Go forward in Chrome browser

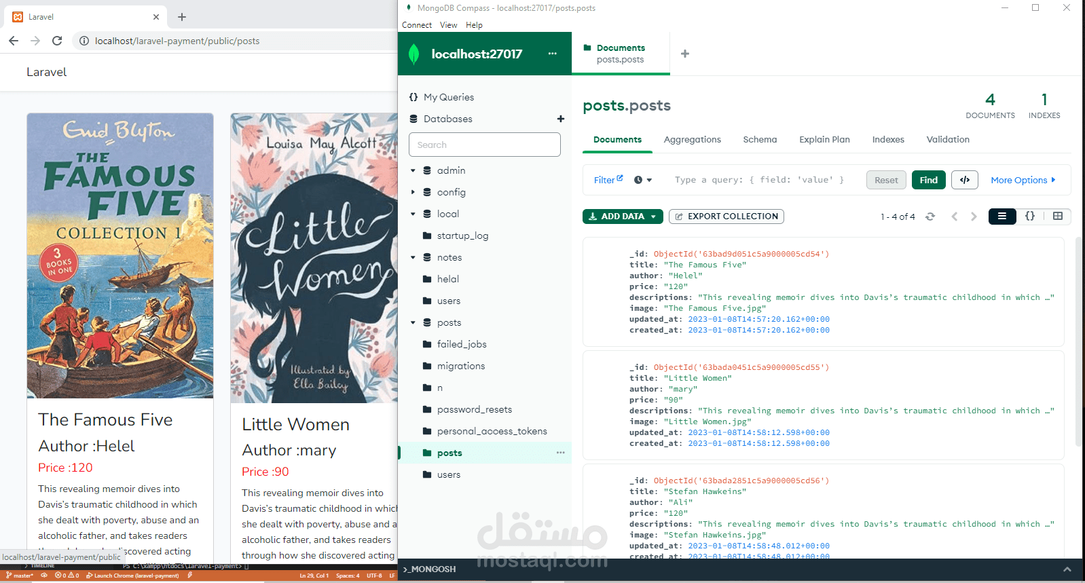click(x=35, y=41)
